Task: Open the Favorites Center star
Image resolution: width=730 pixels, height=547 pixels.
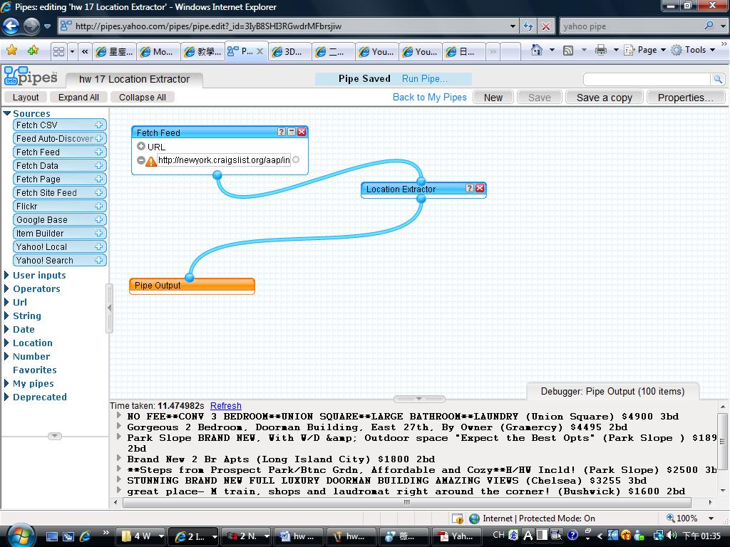Action: point(11,51)
